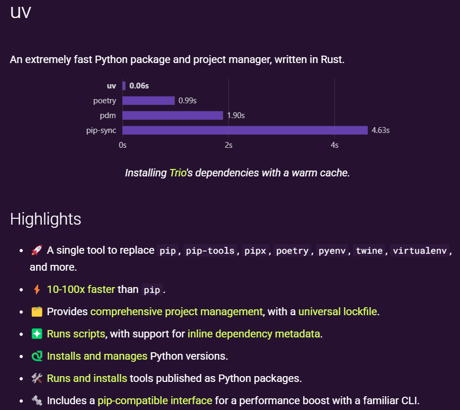Follow the '10-100x faster' link
460x410 pixels.
[81, 289]
